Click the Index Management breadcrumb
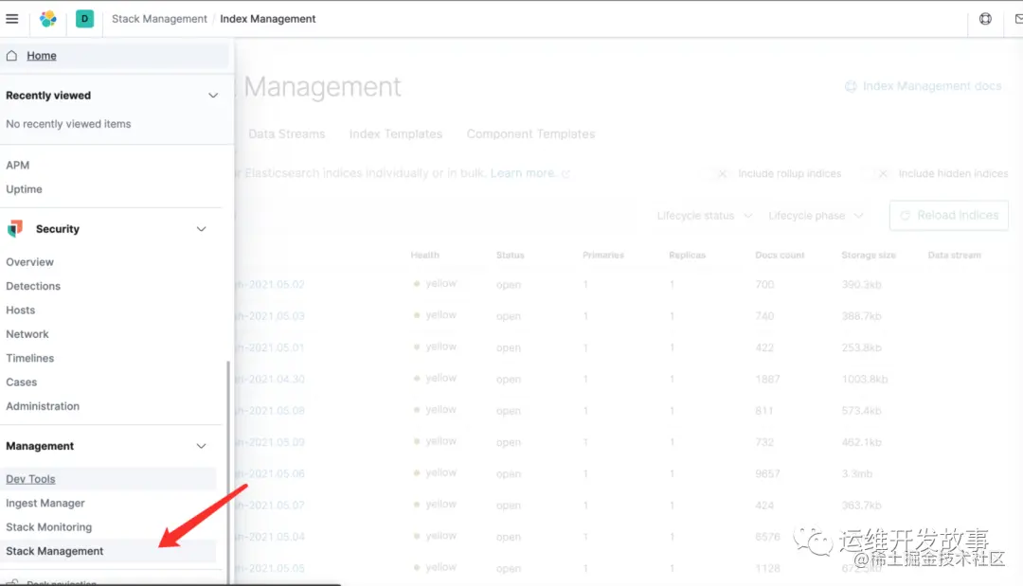The width and height of the screenshot is (1023, 586). click(267, 19)
